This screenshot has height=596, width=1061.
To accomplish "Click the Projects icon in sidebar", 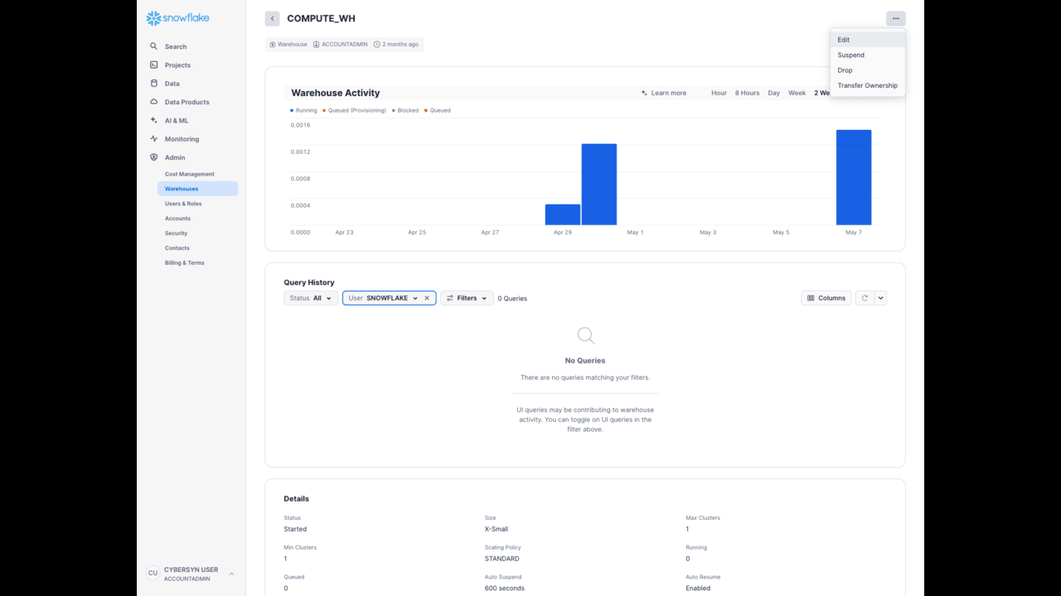I will (153, 65).
